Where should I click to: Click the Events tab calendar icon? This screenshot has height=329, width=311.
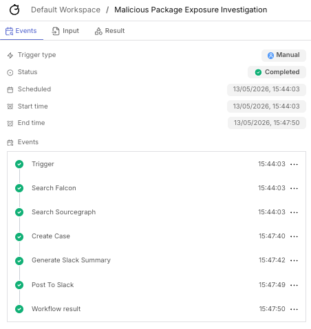[x=9, y=31]
